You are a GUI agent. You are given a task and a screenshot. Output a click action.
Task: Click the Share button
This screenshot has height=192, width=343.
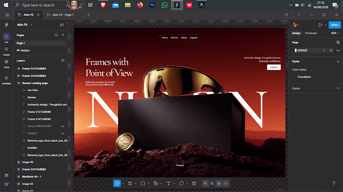pos(335,25)
